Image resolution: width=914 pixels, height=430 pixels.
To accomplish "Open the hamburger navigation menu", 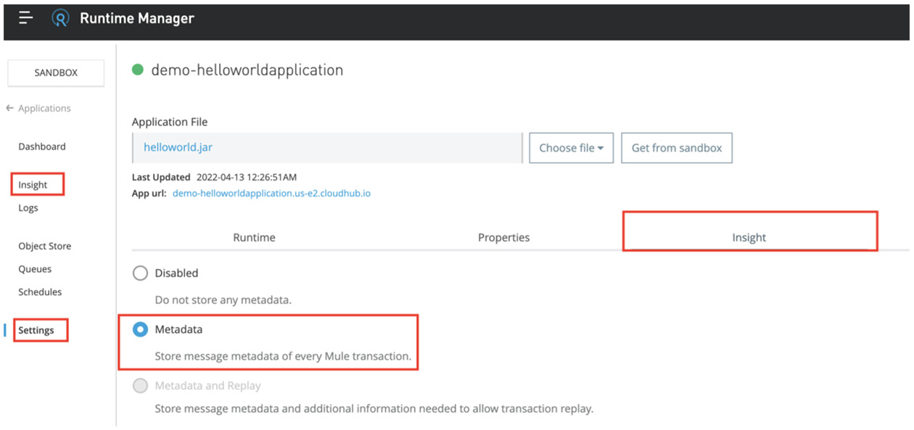I will [25, 18].
